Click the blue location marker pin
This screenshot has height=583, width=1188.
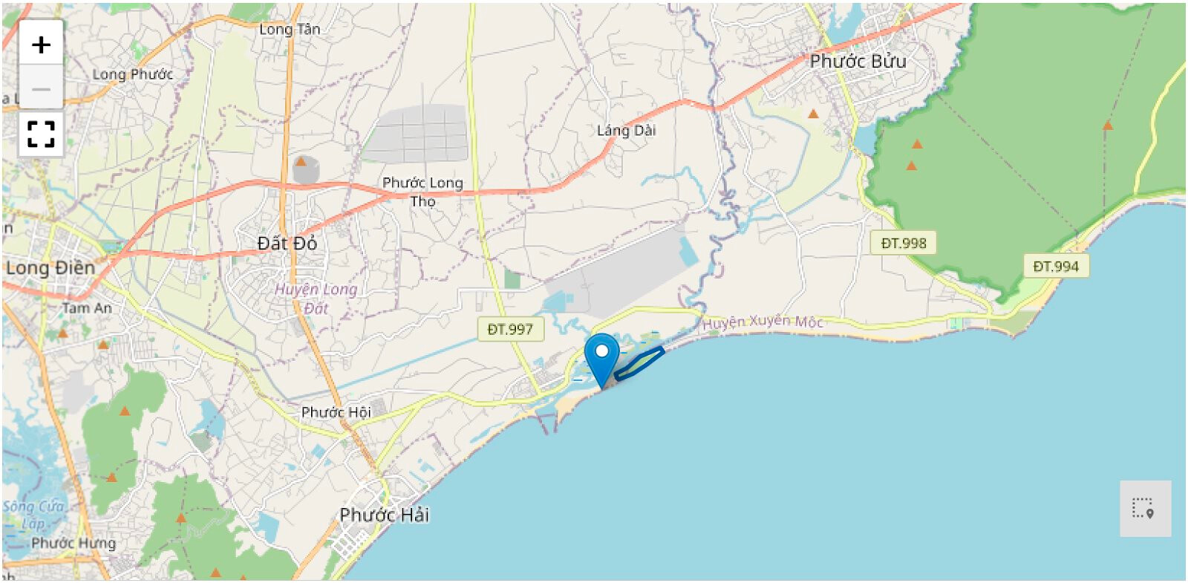pyautogui.click(x=601, y=361)
